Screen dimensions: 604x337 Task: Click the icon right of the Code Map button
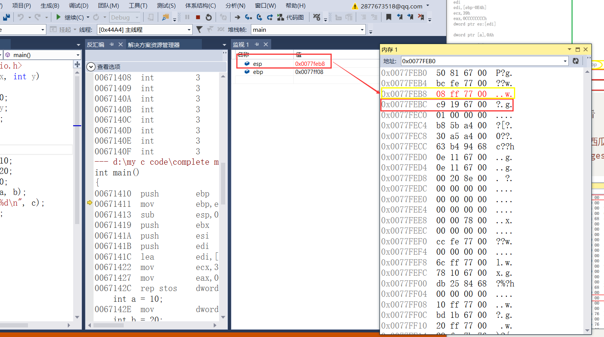click(x=316, y=17)
